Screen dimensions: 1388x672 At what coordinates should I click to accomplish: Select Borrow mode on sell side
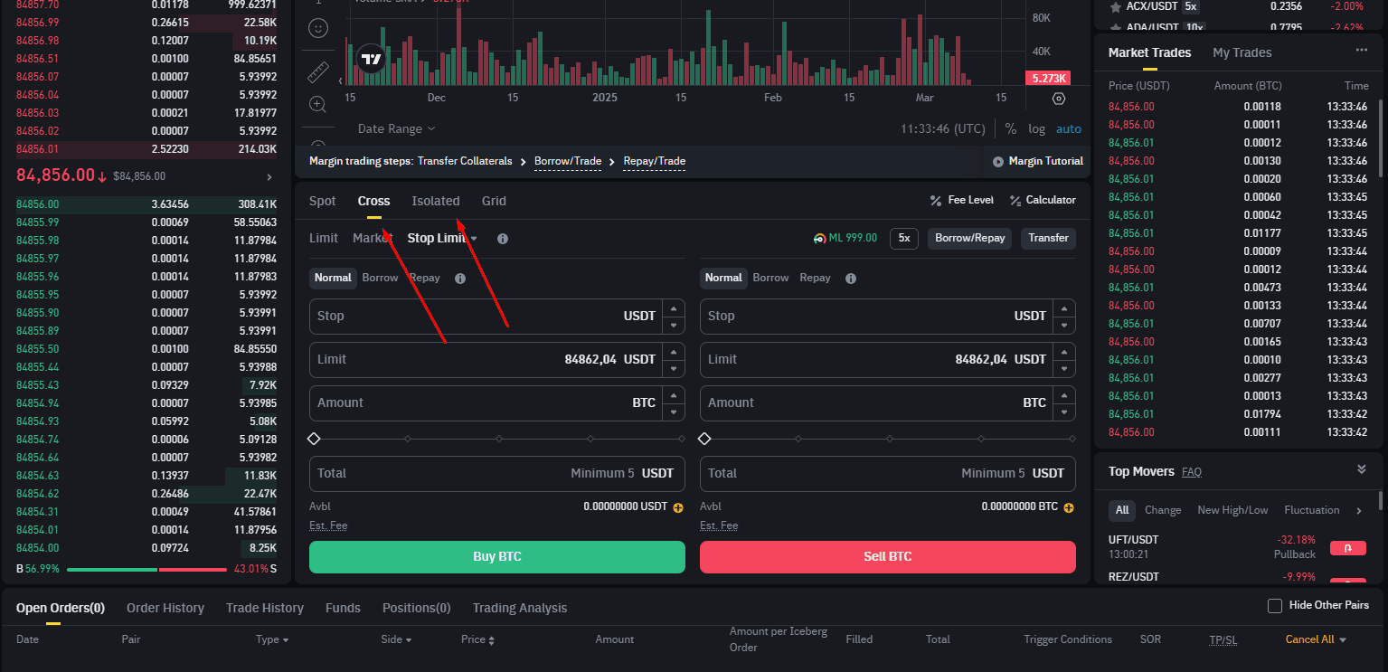[770, 278]
